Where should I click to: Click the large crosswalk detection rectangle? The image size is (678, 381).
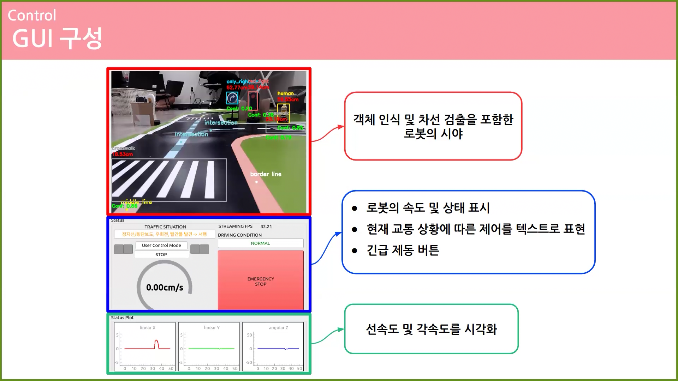(169, 180)
